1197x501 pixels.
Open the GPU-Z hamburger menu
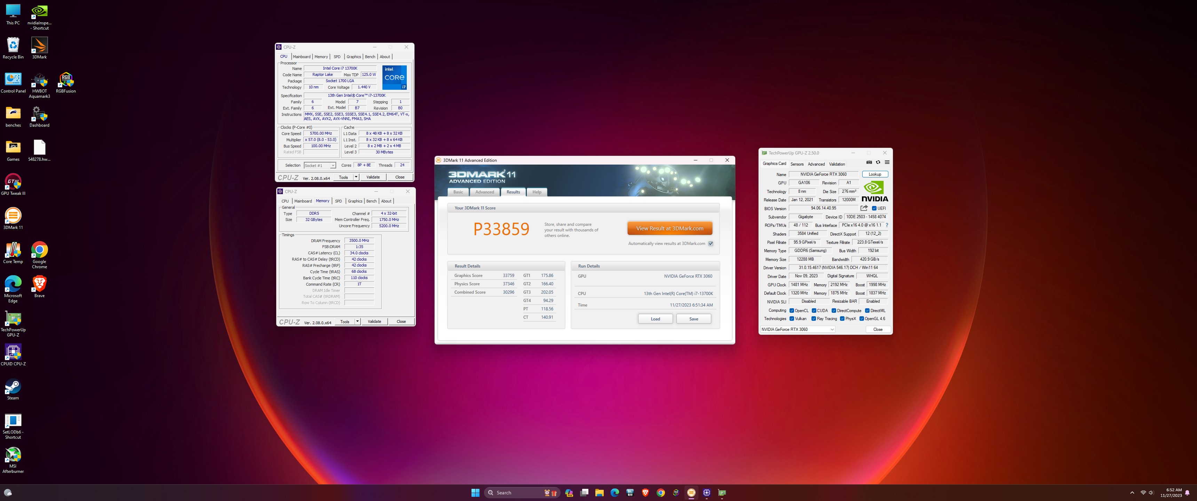coord(887,162)
